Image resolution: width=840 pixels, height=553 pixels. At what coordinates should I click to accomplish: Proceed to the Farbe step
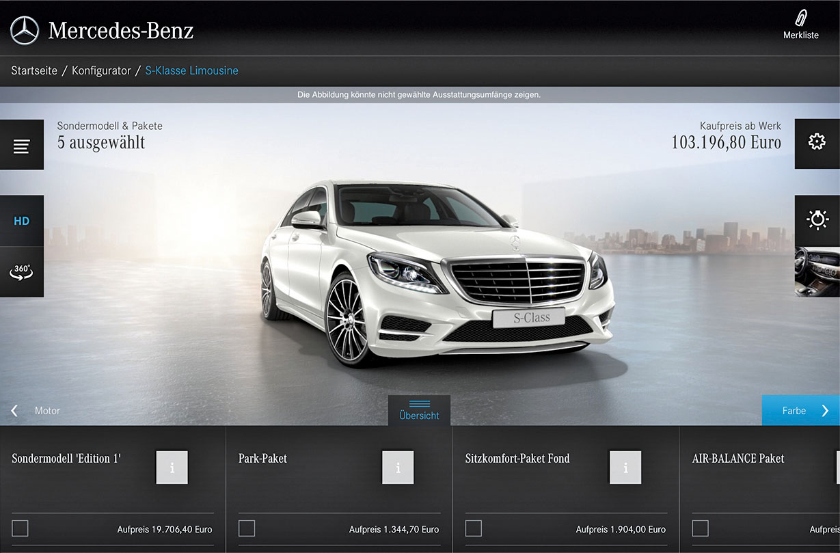(801, 411)
